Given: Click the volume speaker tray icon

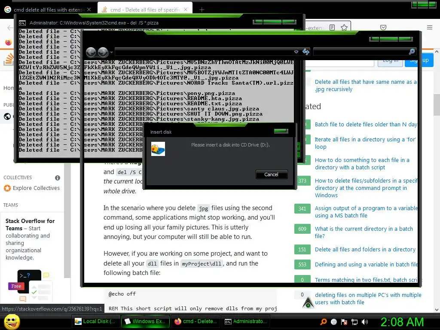Looking at the screenshot, I should (365, 322).
